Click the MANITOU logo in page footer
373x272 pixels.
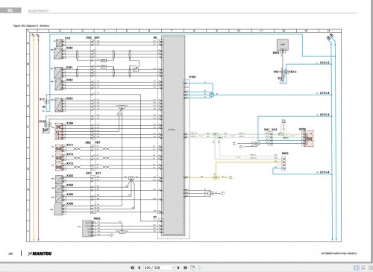coord(40,253)
